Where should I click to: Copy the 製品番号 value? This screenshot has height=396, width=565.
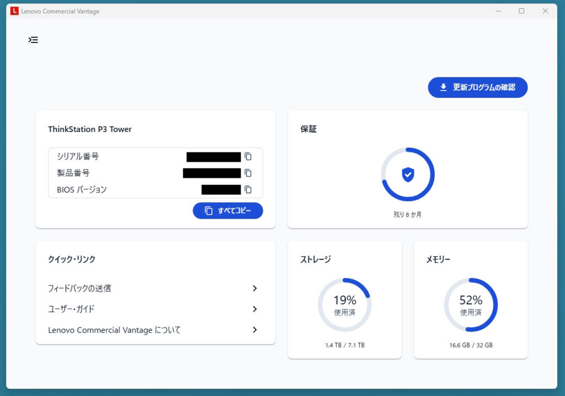pos(248,173)
